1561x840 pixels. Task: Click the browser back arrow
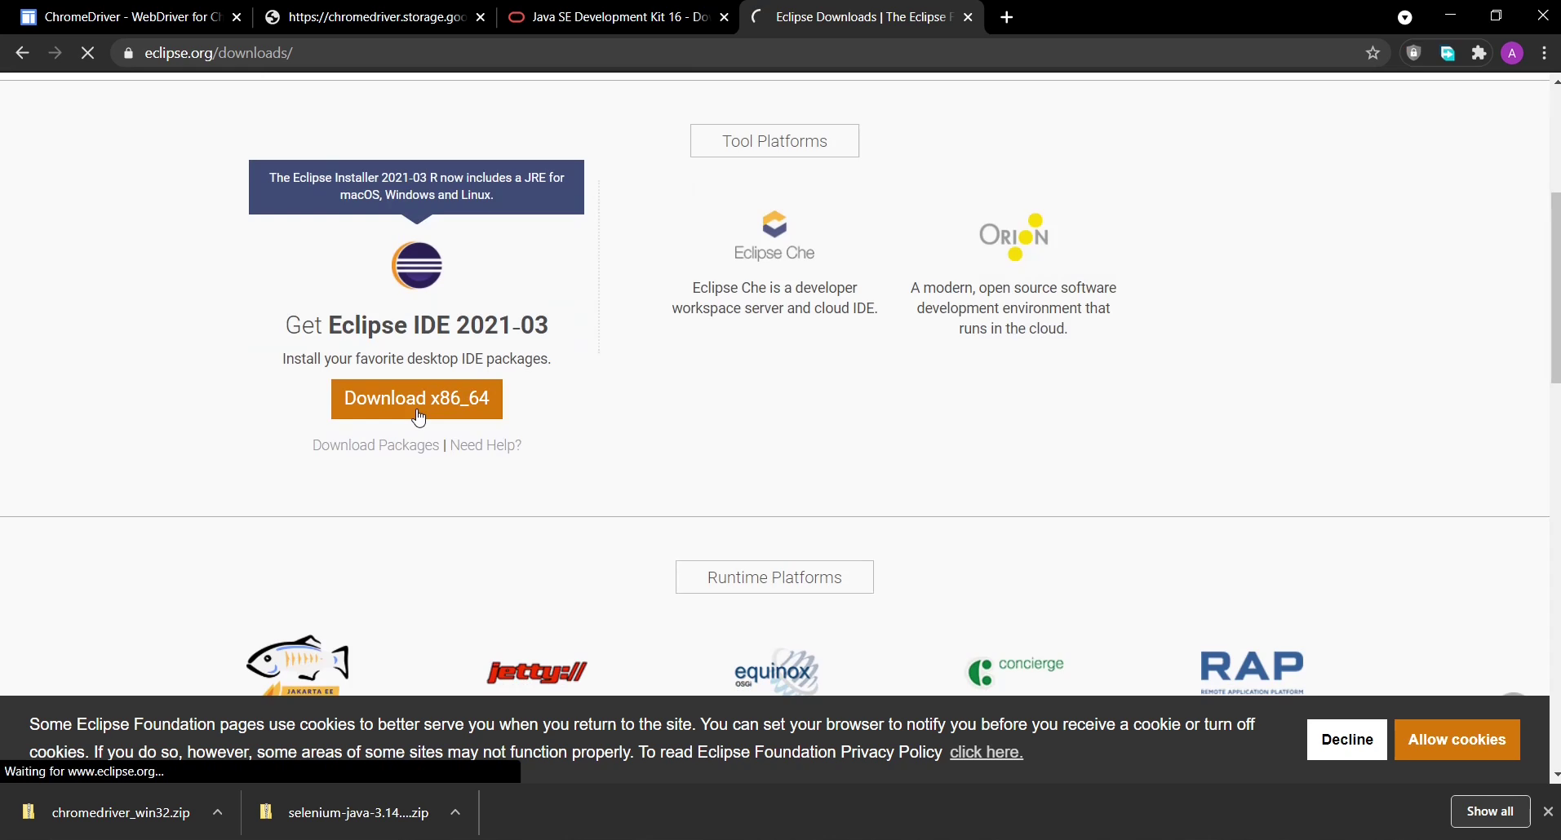pyautogui.click(x=22, y=53)
